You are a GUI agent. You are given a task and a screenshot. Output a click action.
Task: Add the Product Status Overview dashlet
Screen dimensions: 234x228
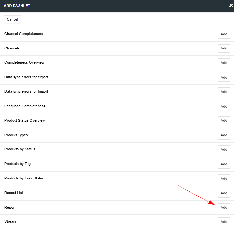pos(224,121)
